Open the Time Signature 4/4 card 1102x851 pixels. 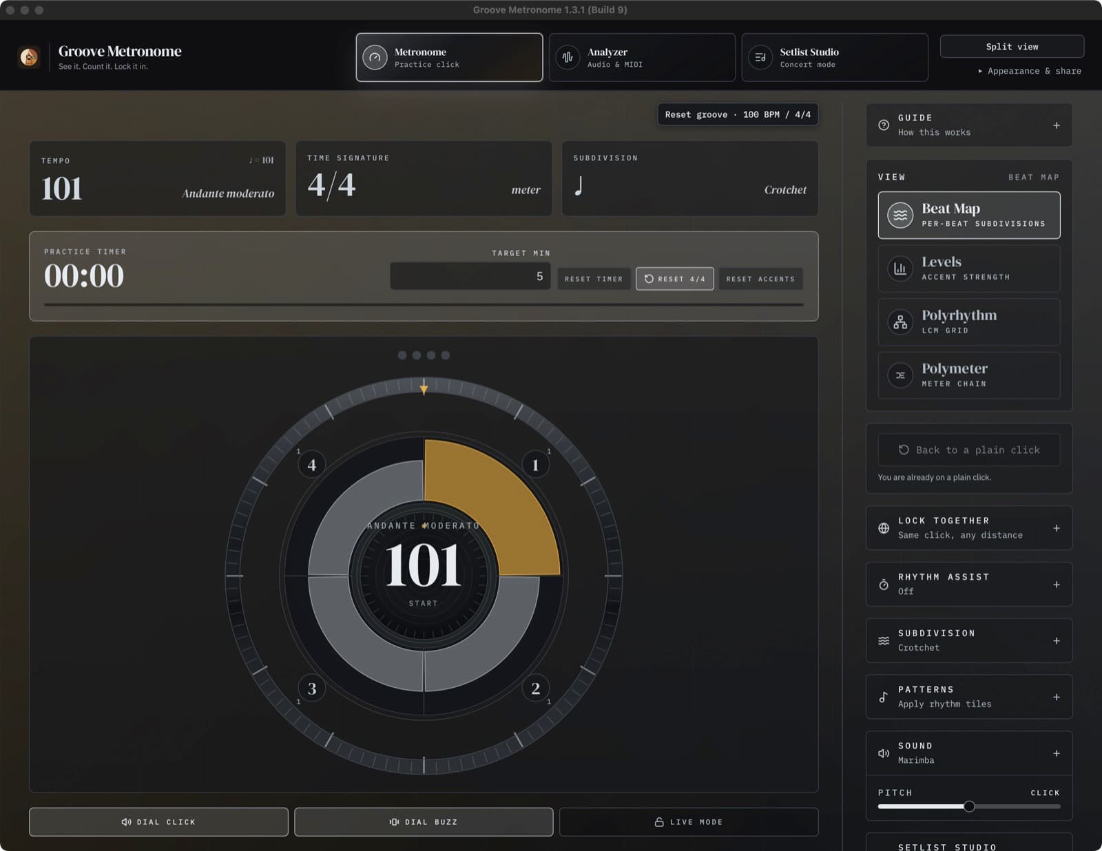(424, 179)
